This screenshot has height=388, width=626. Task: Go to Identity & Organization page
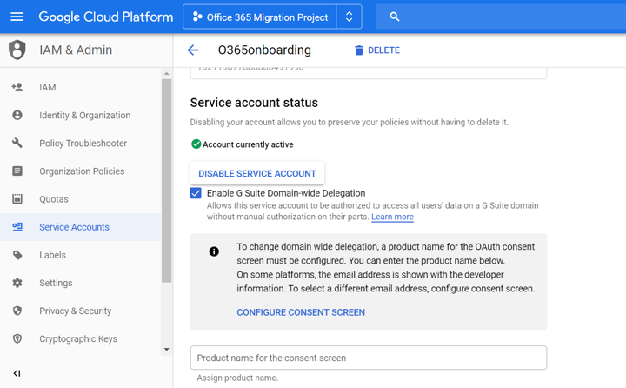click(x=84, y=116)
